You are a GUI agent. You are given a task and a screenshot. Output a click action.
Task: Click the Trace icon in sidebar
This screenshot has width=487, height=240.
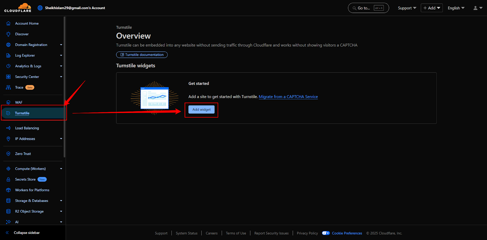[9, 87]
